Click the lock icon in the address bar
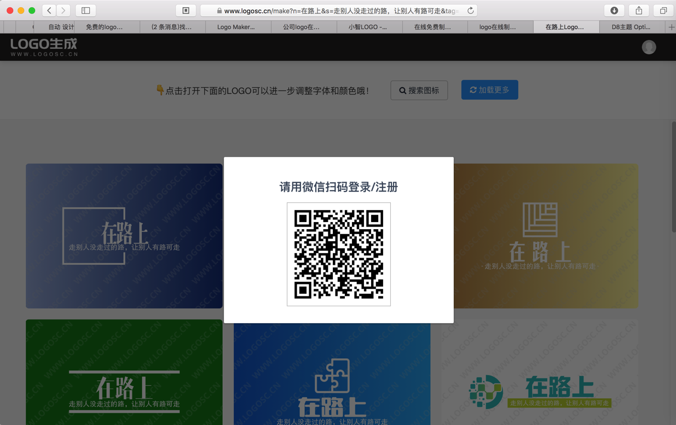Screen dimensions: 676x425 [x=219, y=10]
